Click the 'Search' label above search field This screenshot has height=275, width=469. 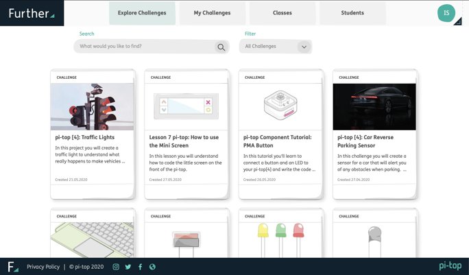pyautogui.click(x=87, y=34)
